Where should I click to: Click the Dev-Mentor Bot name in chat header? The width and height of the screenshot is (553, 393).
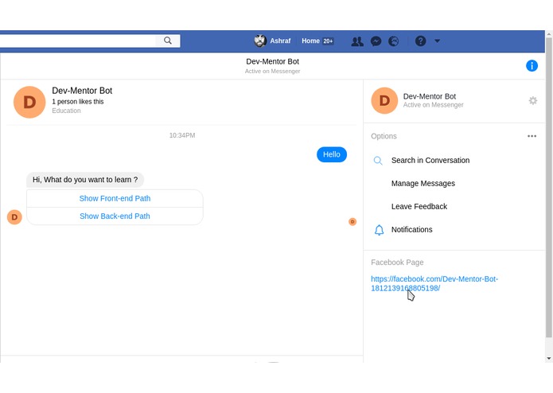point(82,91)
